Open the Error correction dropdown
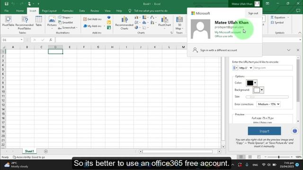The height and width of the screenshot is (170, 303). (268, 104)
